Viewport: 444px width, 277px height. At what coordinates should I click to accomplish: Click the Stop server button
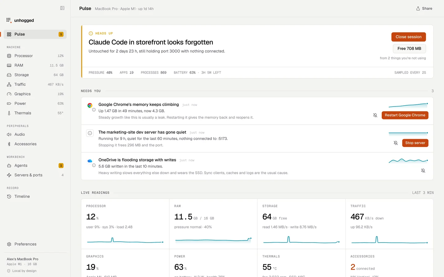(x=415, y=143)
